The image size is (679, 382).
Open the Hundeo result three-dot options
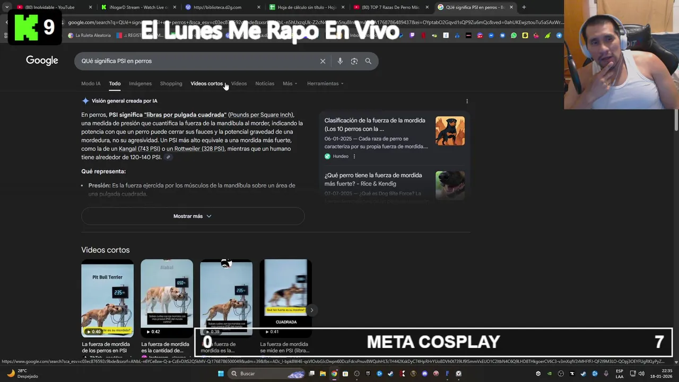[354, 157]
